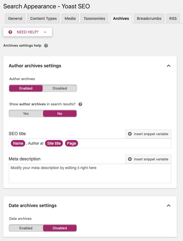Select the Archives tab

coord(121,18)
